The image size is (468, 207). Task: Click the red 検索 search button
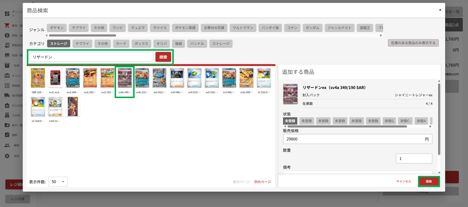coord(163,57)
